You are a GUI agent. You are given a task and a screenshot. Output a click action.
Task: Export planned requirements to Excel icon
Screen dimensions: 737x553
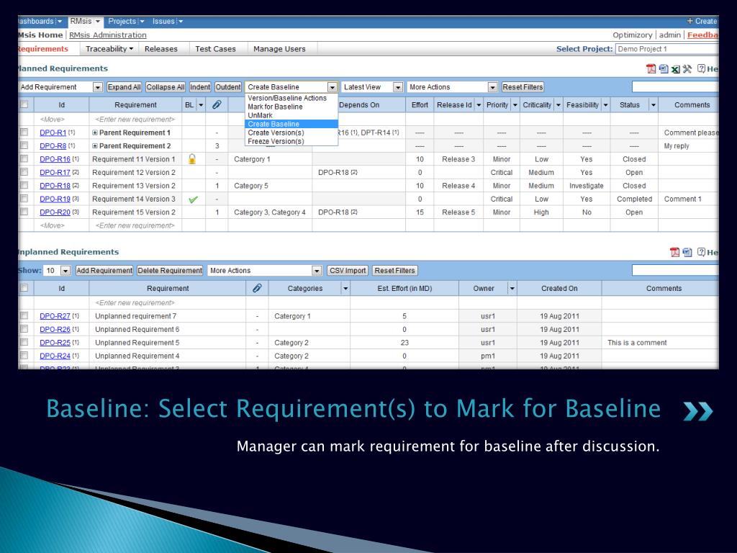click(675, 69)
